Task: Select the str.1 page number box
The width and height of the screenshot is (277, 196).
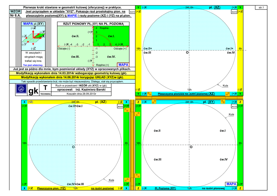Action: (261, 8)
